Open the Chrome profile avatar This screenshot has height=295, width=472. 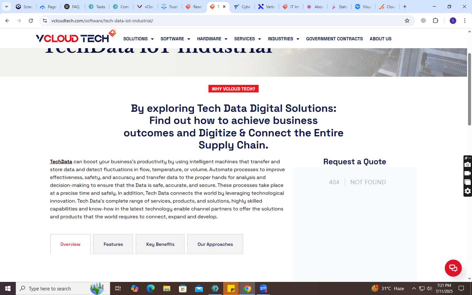click(x=453, y=21)
